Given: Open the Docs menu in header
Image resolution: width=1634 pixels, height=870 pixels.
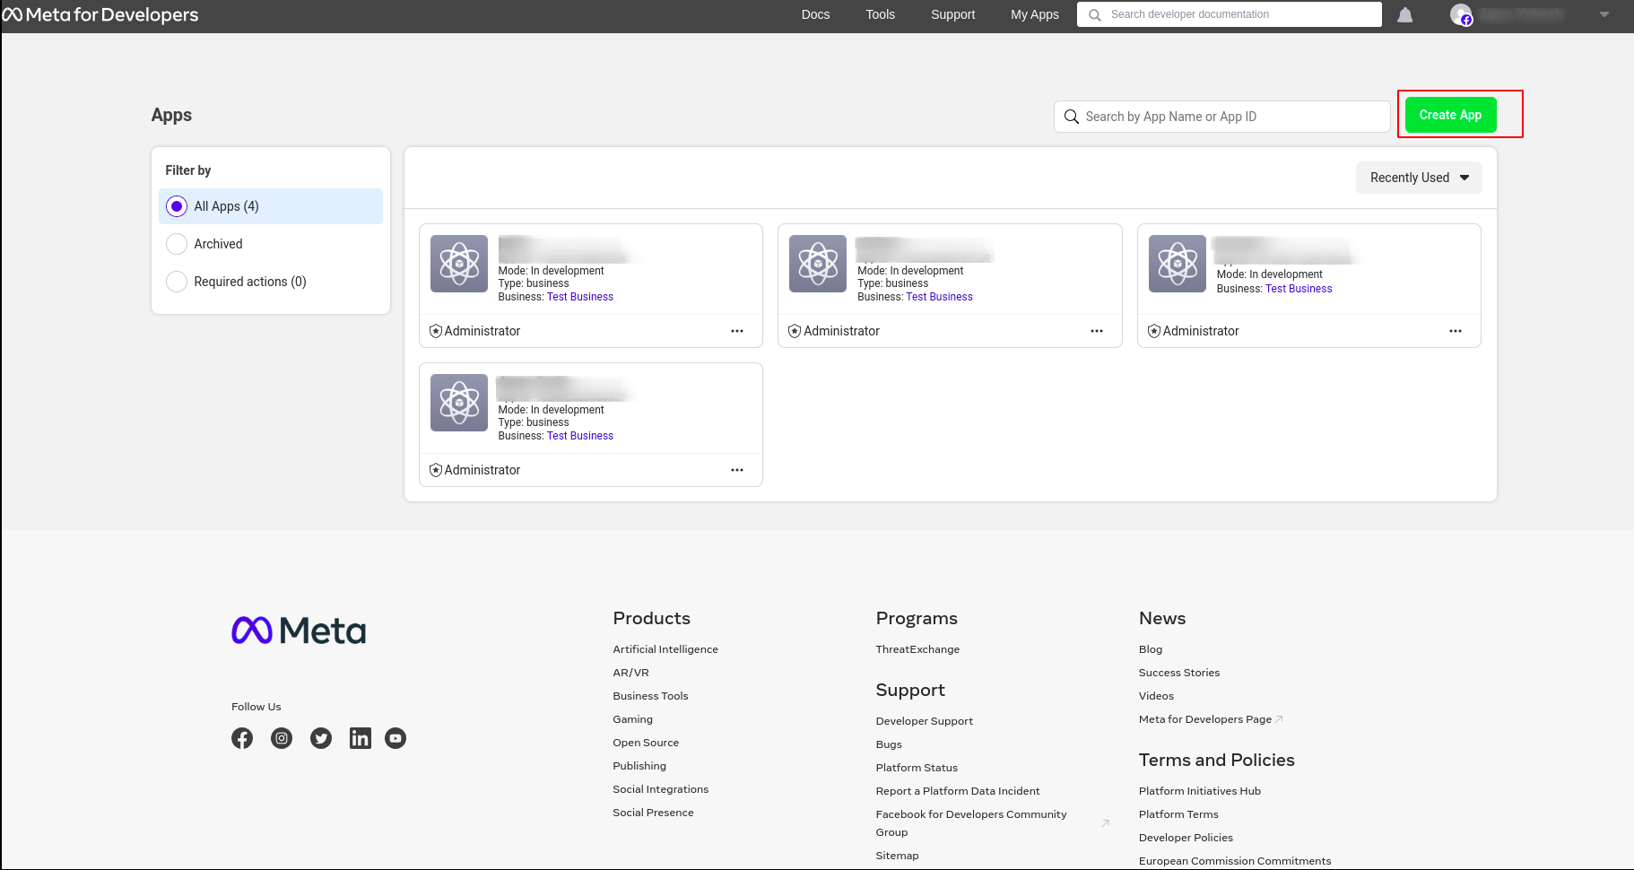Looking at the screenshot, I should pyautogui.click(x=815, y=15).
